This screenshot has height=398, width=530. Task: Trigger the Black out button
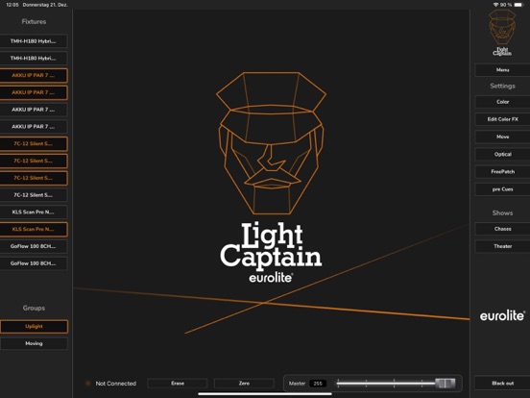click(x=502, y=384)
